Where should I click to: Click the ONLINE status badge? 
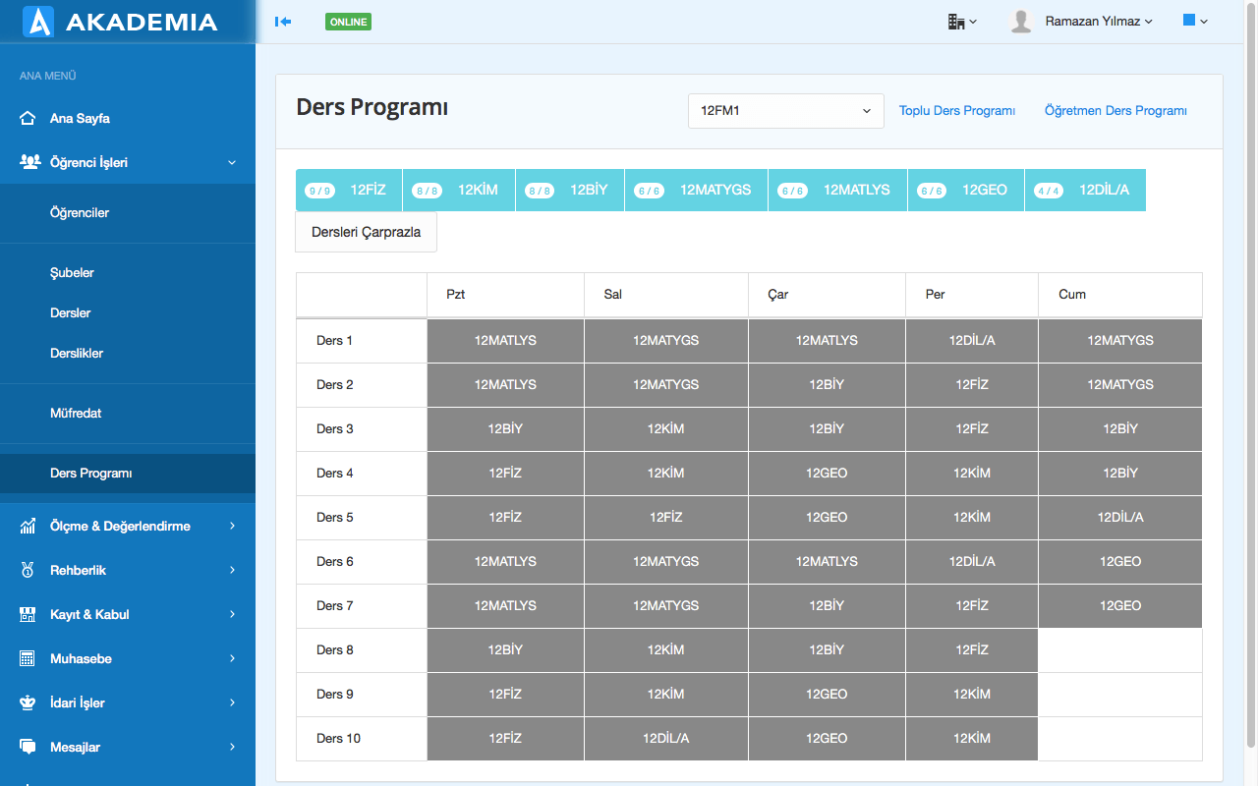coord(348,22)
